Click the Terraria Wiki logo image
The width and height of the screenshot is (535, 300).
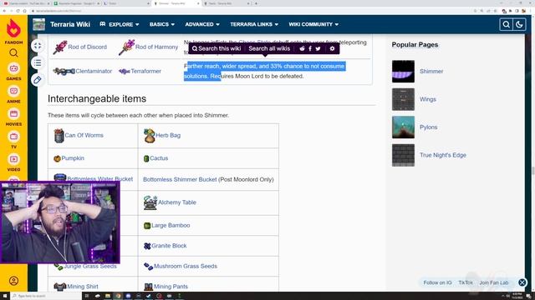(x=39, y=24)
